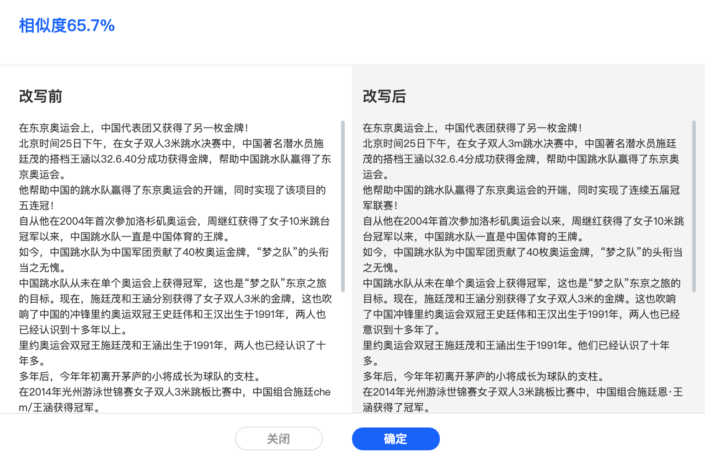Click the 相似度65.7% heading
705x464 pixels.
click(67, 26)
